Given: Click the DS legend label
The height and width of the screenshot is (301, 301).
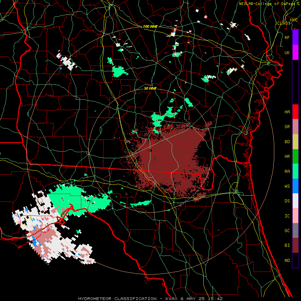Looking at the screenshot, I should (287, 201).
